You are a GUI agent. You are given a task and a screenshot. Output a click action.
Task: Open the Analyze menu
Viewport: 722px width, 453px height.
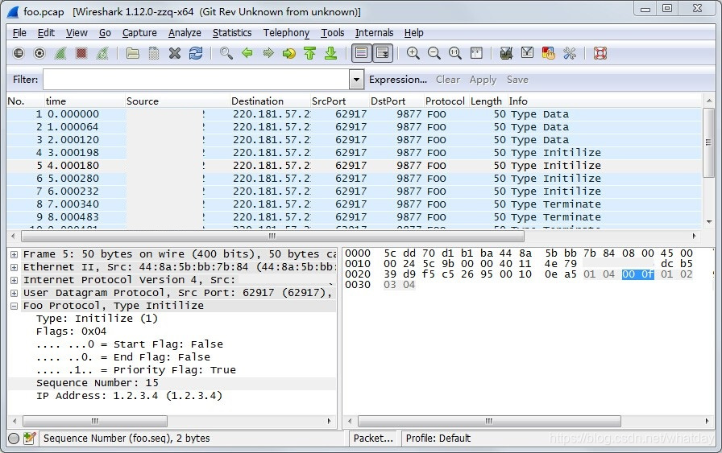[x=185, y=33]
